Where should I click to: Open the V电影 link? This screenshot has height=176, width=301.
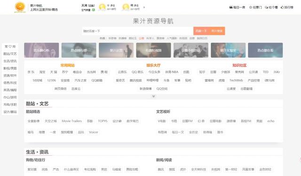pyautogui.click(x=162, y=121)
